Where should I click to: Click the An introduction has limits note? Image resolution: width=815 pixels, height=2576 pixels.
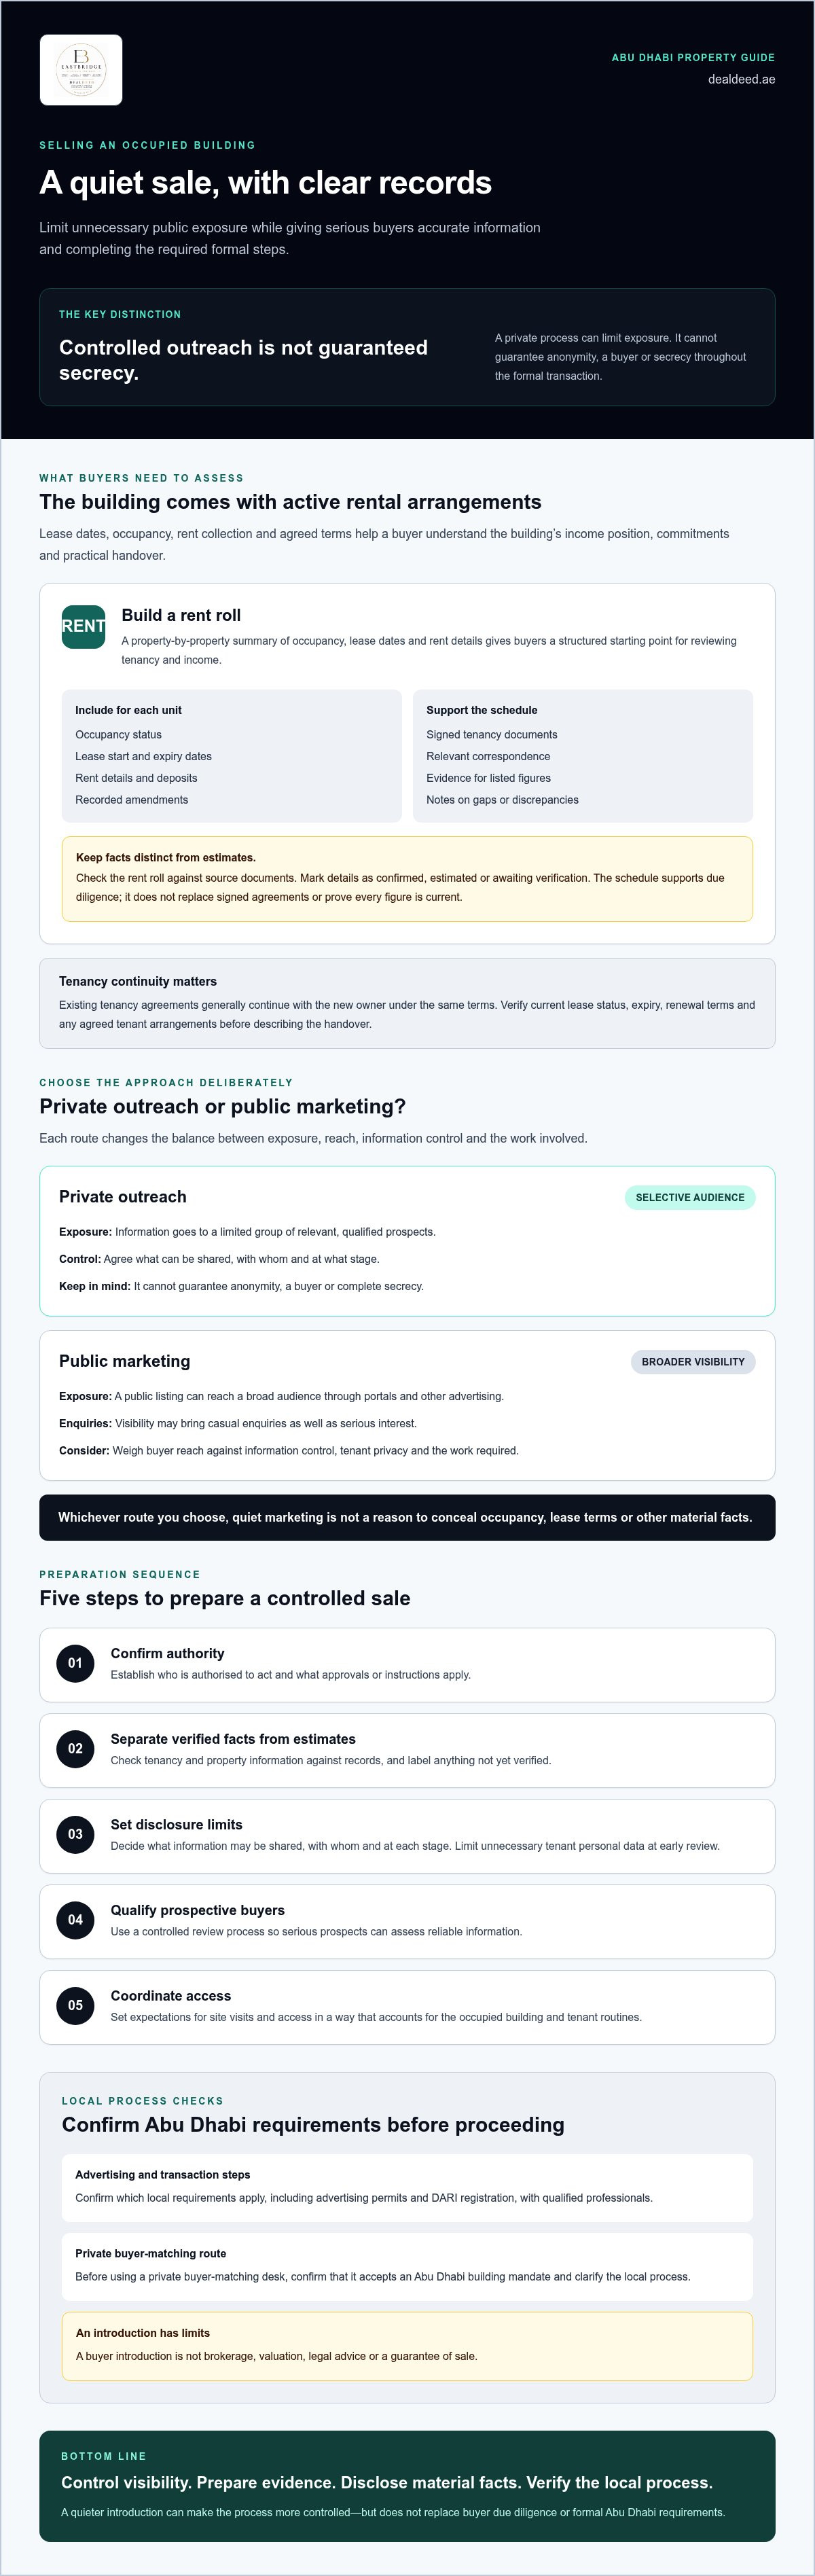coord(407,2346)
